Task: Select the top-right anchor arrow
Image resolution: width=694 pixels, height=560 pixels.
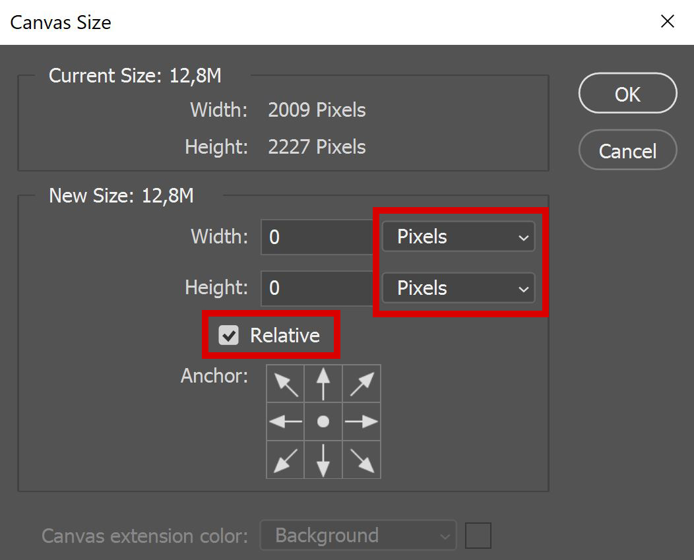Action: (x=362, y=383)
